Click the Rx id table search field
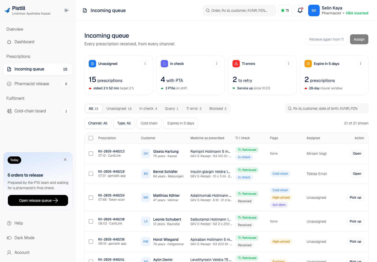377x262 pixels. tap(326, 108)
